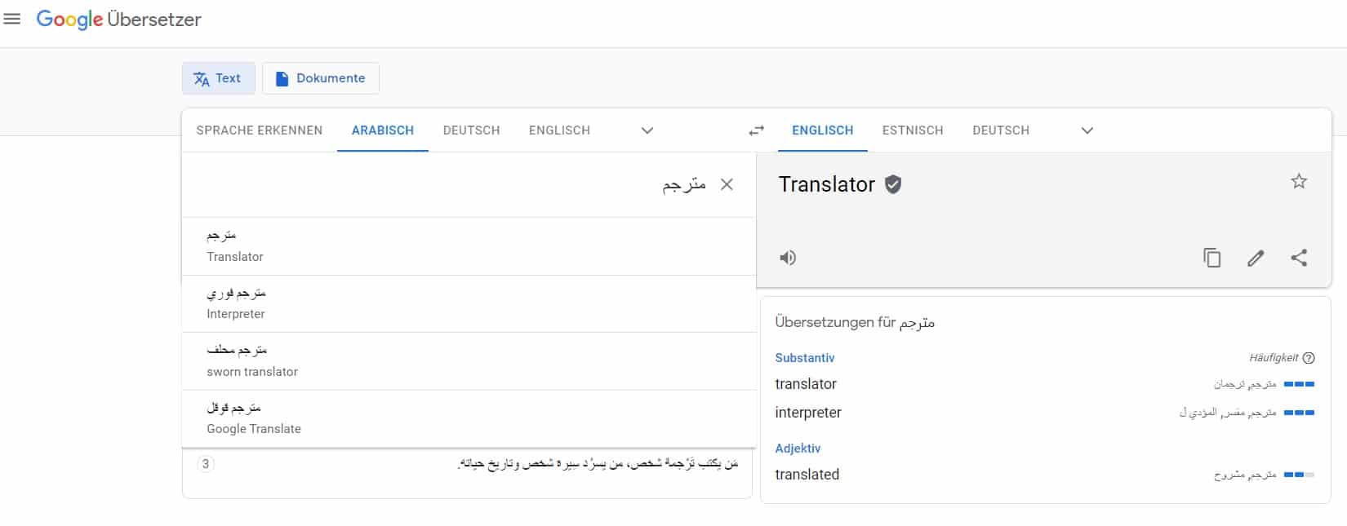Click the Google Übersetzer logo

tap(118, 20)
